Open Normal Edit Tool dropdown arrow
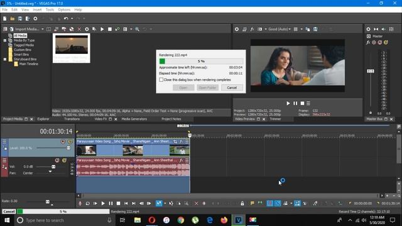Screen dimensions: 402x226 tap(165, 203)
